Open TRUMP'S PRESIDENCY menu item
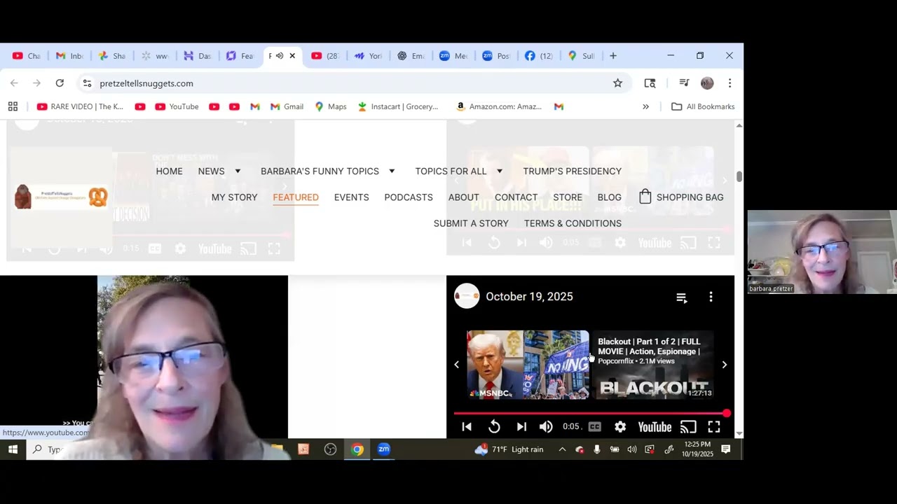The height and width of the screenshot is (504, 897). [x=572, y=171]
